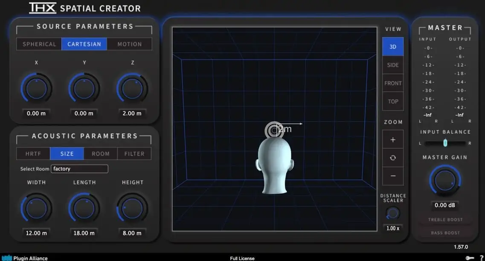Click the Distance Scaler knob
Image resolution: width=485 pixels, height=261 pixels.
point(393,213)
